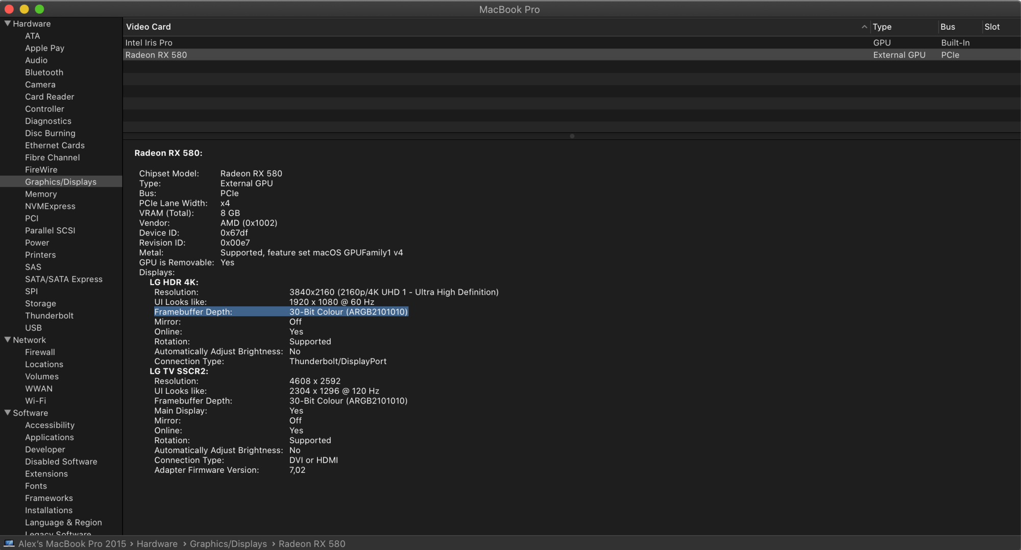Select Fibre Channel in the sidebar

53,157
